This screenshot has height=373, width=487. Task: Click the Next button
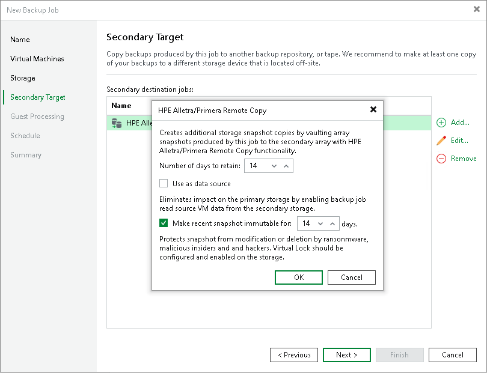347,355
